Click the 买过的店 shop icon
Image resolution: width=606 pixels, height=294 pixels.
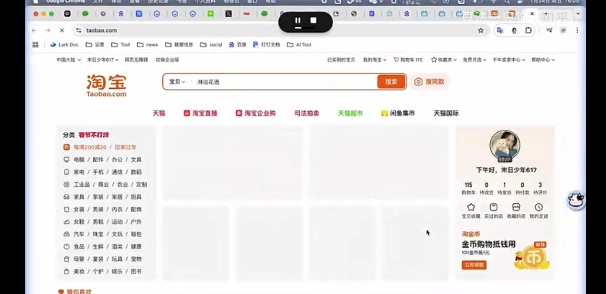pyautogui.click(x=493, y=207)
